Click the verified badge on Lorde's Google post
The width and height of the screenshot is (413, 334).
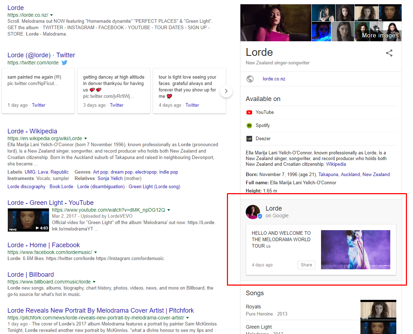coord(260,216)
